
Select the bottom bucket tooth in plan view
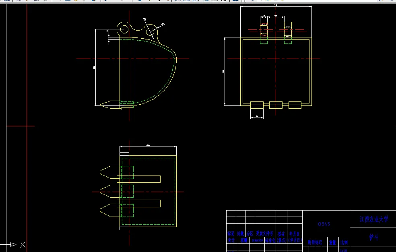(x=110, y=211)
